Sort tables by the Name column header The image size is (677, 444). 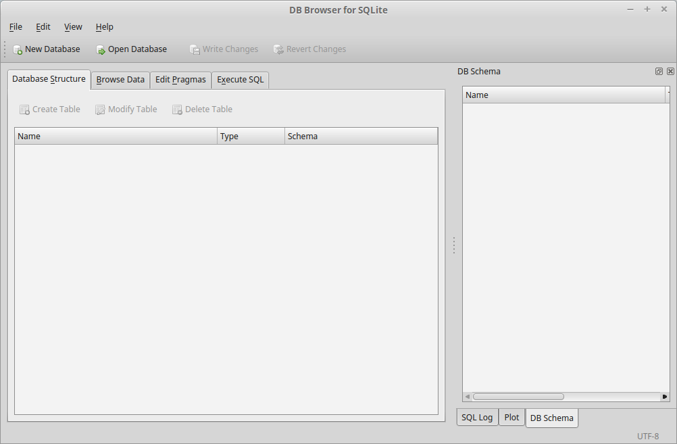115,136
